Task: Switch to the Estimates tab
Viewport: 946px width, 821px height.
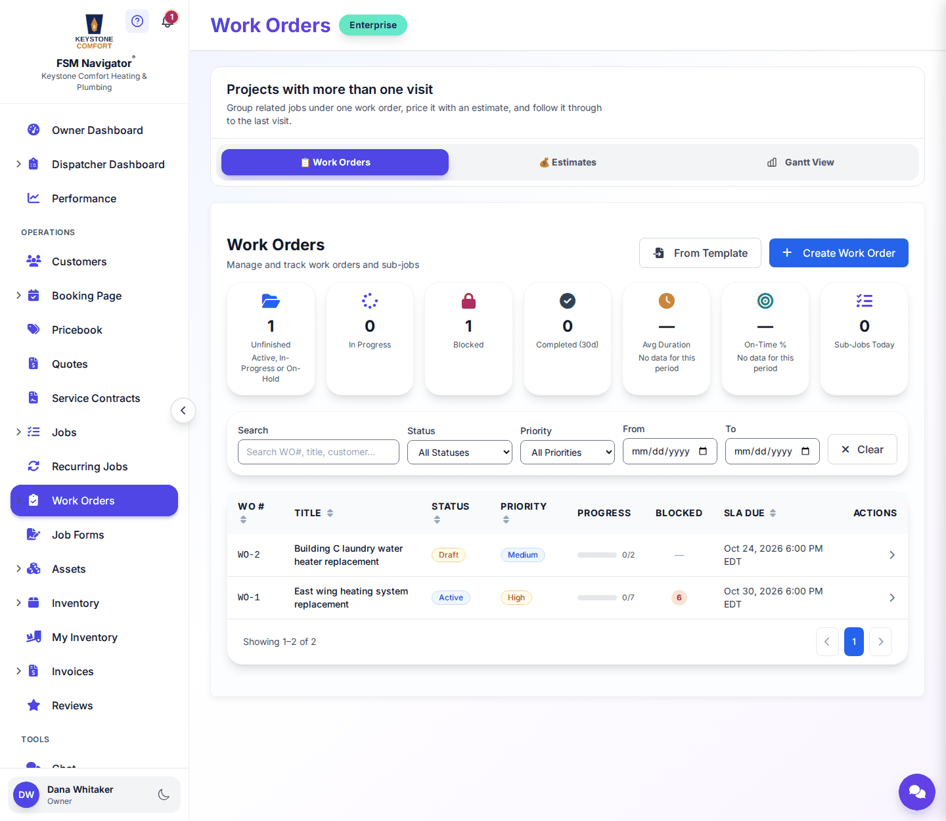Action: click(568, 162)
